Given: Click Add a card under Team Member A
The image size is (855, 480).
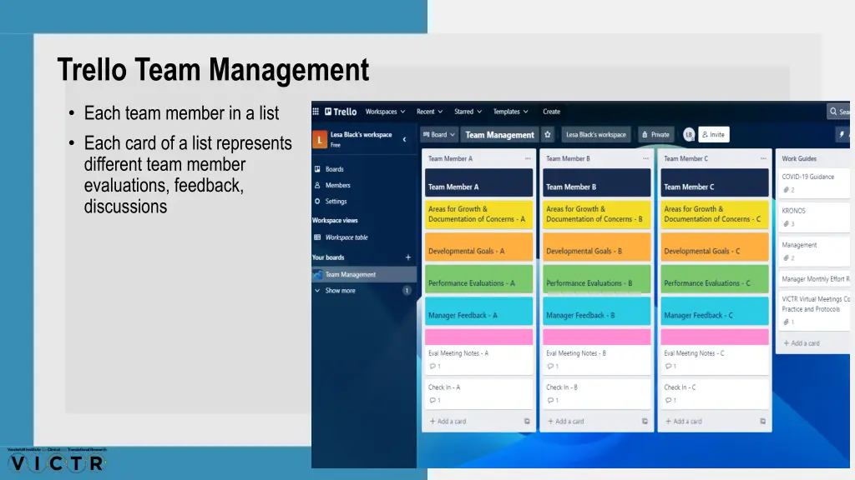Looking at the screenshot, I should [x=452, y=422].
